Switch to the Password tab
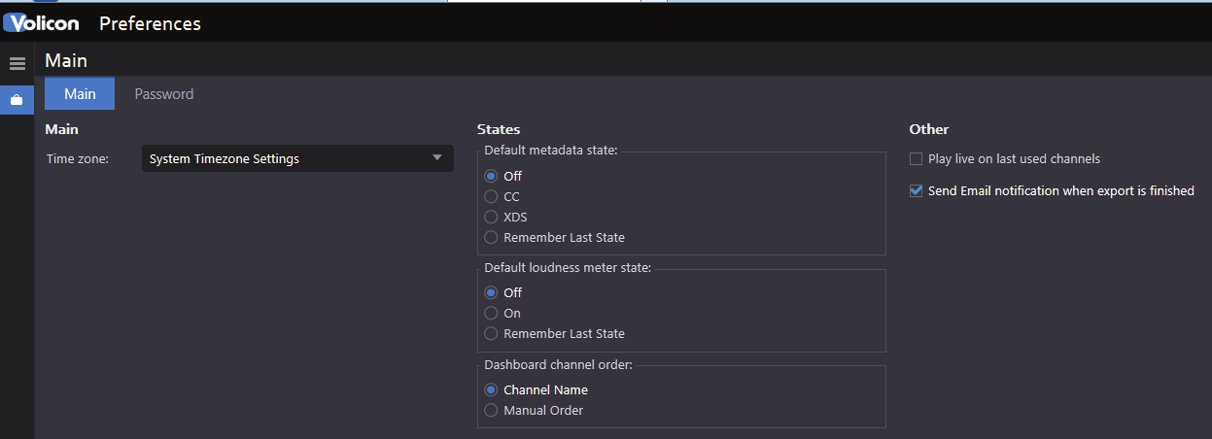This screenshot has width=1212, height=439. pos(164,94)
